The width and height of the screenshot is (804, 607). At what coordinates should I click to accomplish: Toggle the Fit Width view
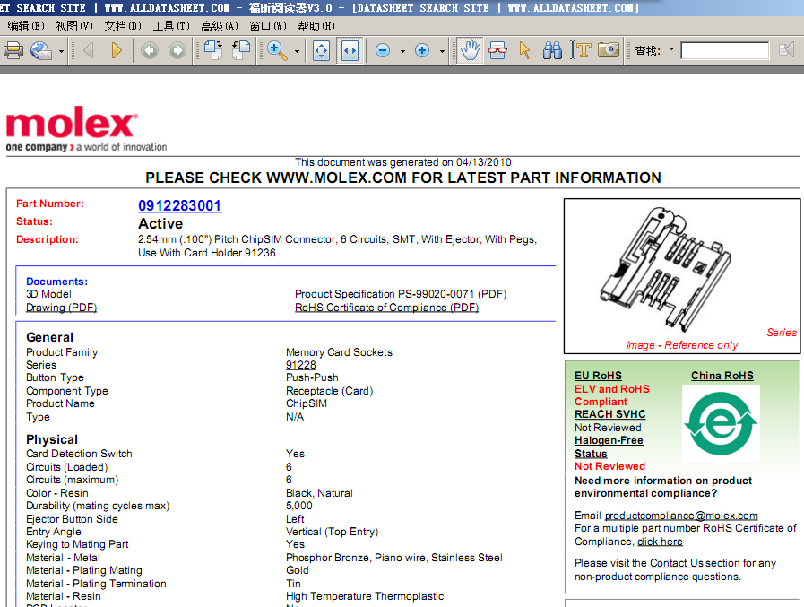click(x=350, y=50)
